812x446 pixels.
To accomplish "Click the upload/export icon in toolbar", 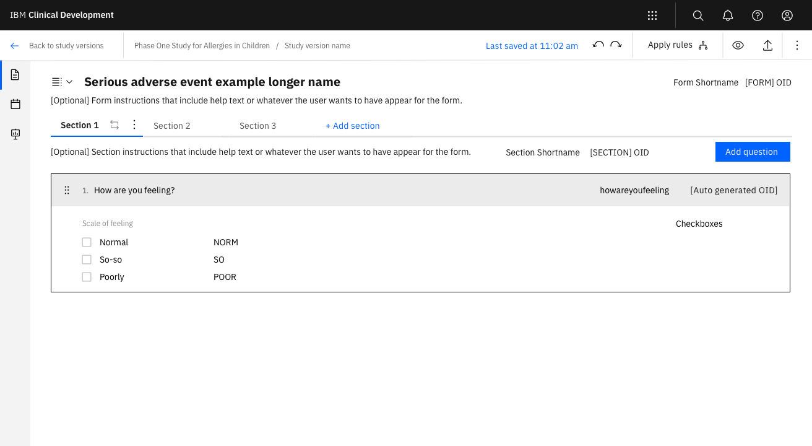I will (767, 45).
